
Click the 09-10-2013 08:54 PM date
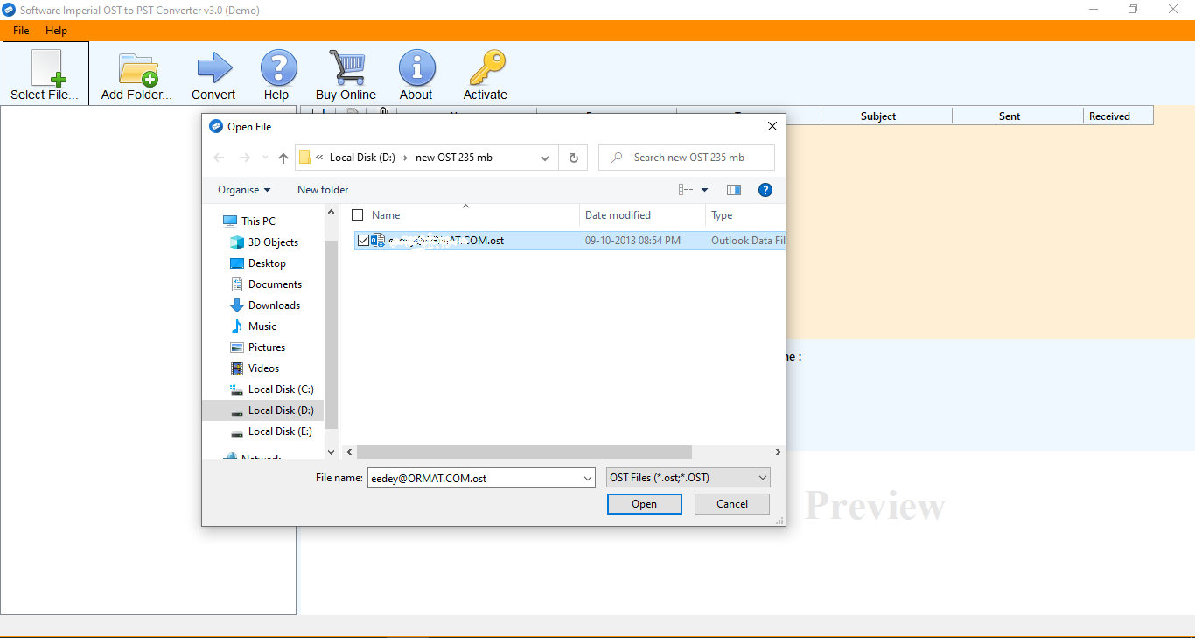632,241
